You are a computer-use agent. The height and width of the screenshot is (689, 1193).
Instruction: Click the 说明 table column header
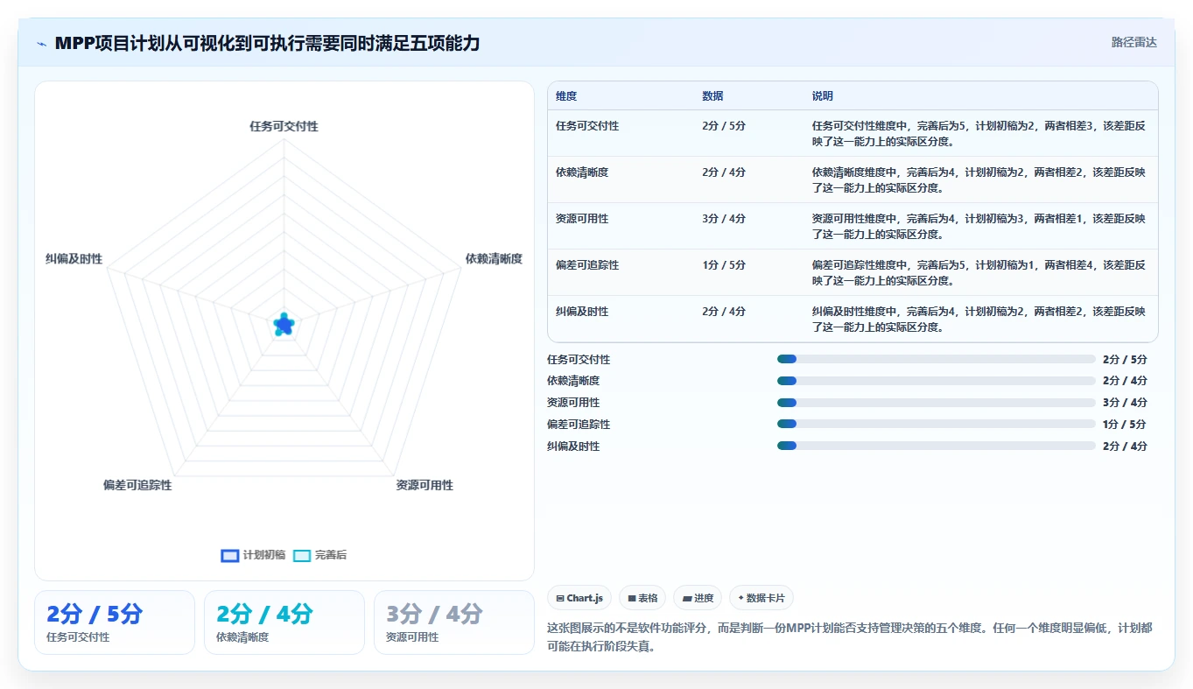(x=823, y=96)
